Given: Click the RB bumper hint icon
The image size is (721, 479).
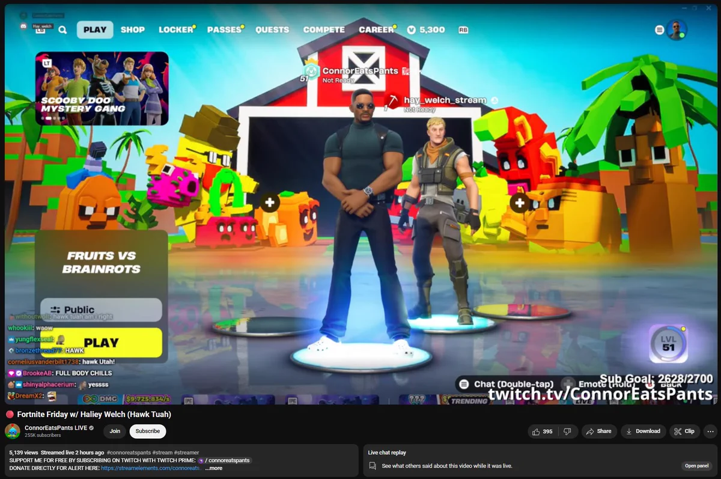Looking at the screenshot, I should (463, 29).
